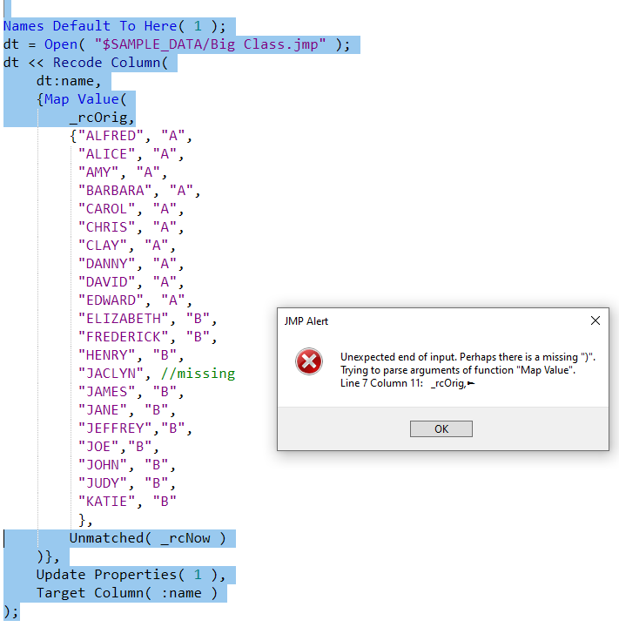The width and height of the screenshot is (619, 627).
Task: Click the green //missing comment
Action: (x=198, y=374)
